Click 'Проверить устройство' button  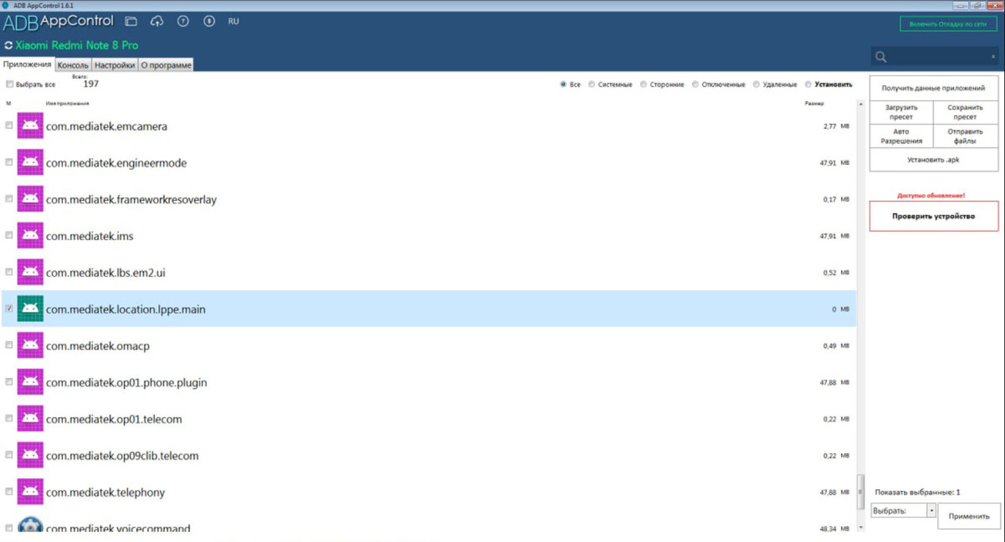[933, 216]
